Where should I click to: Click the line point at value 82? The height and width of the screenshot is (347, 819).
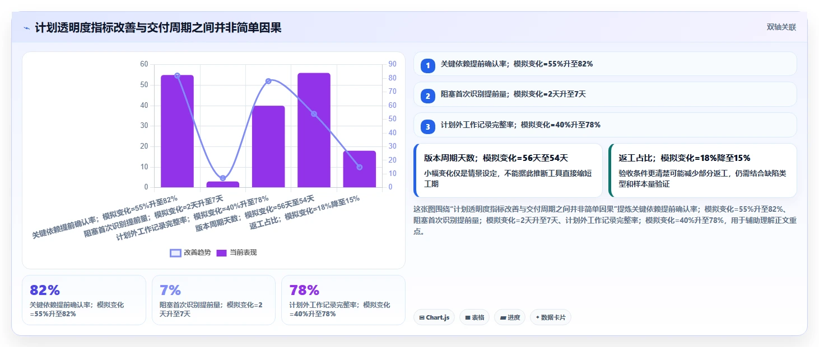click(177, 75)
